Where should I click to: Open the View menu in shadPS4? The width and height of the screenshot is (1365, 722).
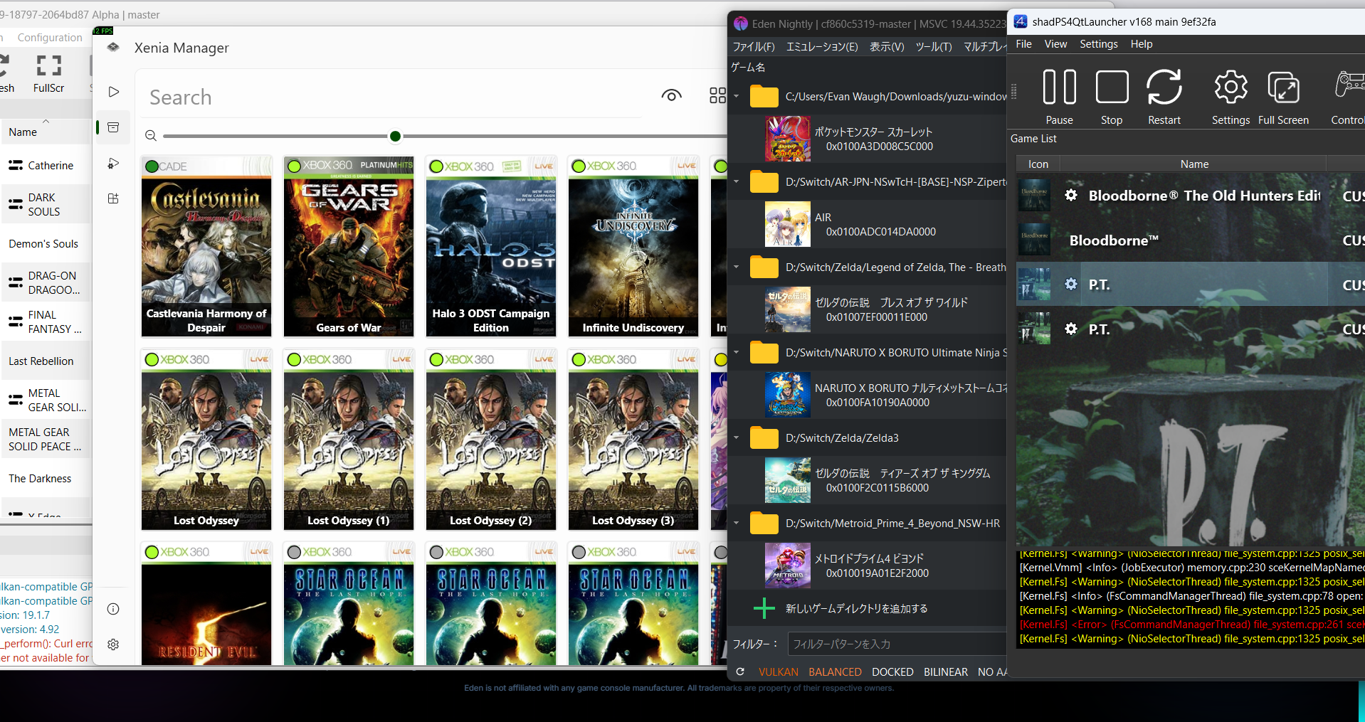[x=1055, y=44]
